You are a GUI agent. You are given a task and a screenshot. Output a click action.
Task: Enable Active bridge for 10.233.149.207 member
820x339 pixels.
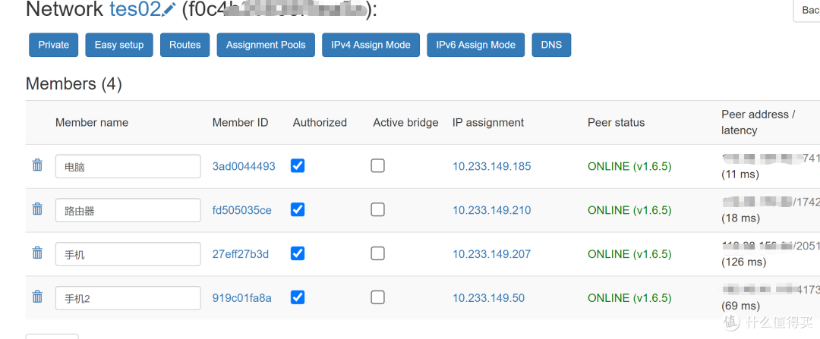377,253
